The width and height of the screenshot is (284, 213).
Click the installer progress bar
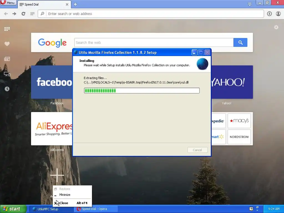[x=142, y=91]
